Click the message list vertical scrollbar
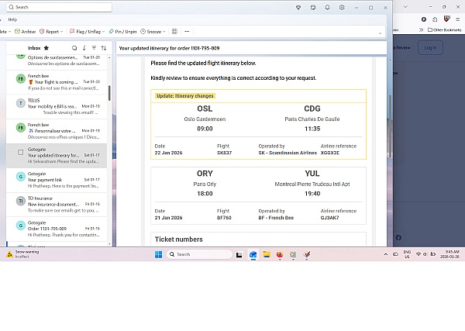 pos(109,93)
